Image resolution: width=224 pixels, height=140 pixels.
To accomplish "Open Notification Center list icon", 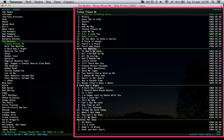I will (219, 2).
